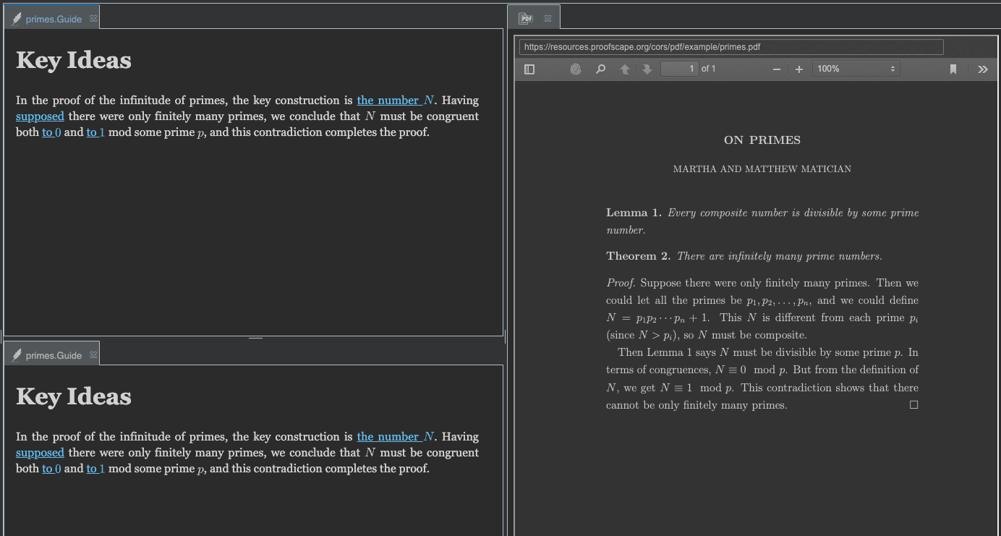Select the PDF tab
1001x536 pixels.
click(x=534, y=19)
